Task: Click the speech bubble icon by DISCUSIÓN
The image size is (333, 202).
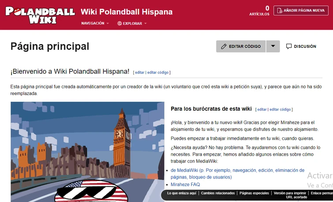Action: click(x=289, y=46)
